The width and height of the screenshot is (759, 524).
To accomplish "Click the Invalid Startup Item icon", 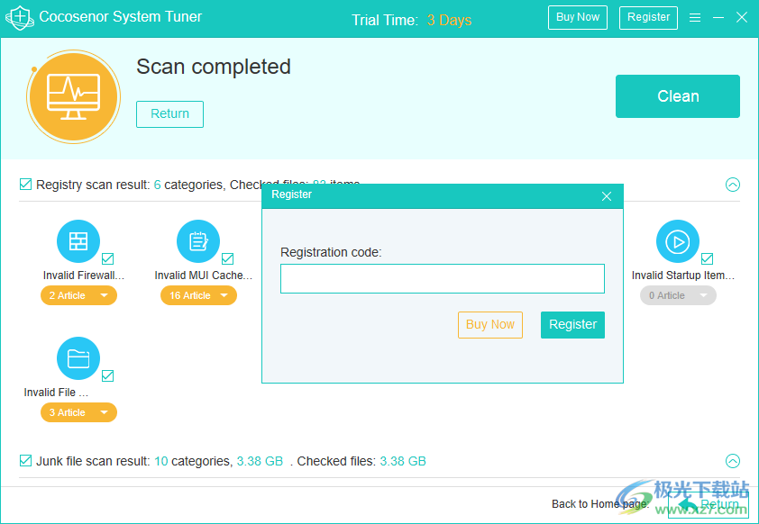I will [x=677, y=241].
